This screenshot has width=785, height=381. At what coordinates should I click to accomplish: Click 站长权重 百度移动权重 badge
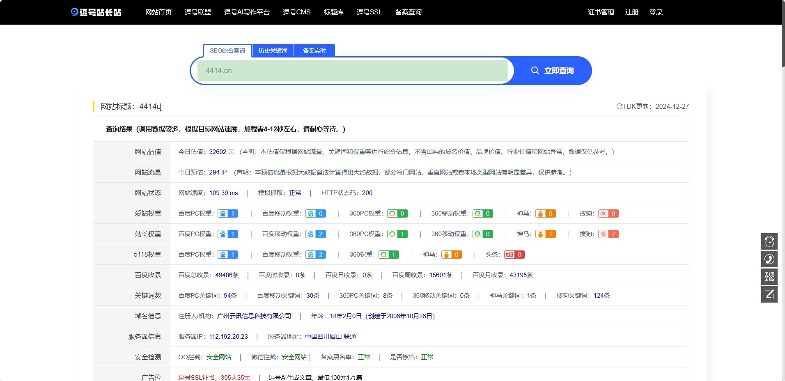pyautogui.click(x=316, y=234)
